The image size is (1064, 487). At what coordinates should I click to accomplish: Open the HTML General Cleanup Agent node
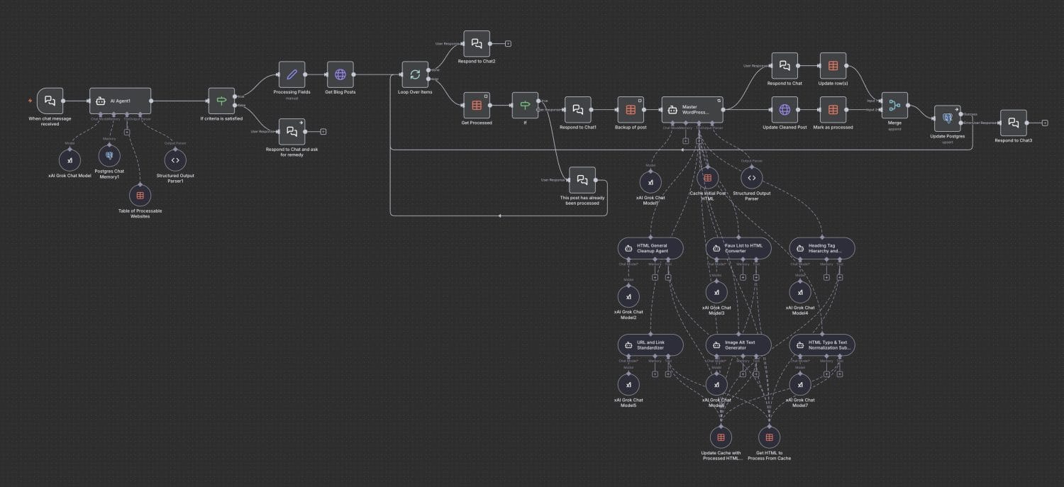coord(650,248)
